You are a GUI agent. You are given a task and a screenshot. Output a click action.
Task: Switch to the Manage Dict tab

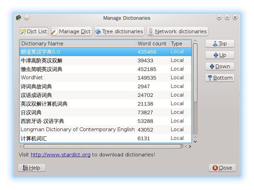point(71,31)
